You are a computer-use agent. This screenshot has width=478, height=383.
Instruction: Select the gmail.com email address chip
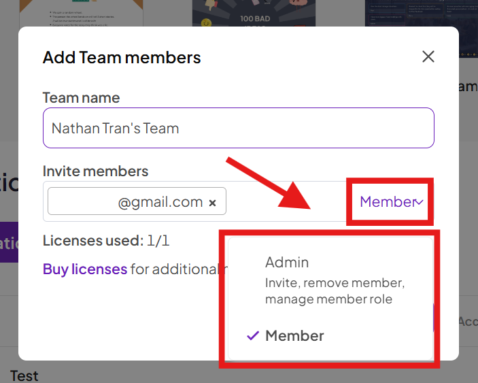point(136,202)
